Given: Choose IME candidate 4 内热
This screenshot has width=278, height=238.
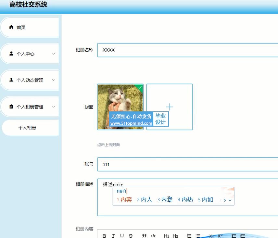Looking at the screenshot, I should coord(185,200).
